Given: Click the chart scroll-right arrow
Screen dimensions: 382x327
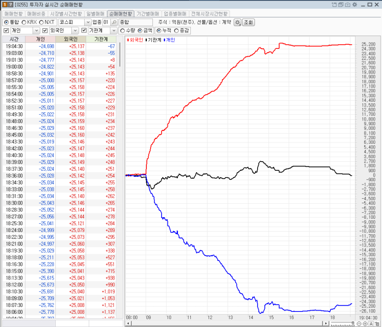Looking at the screenshot, I should [326, 323].
